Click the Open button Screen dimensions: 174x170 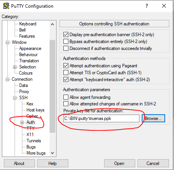[119, 163]
